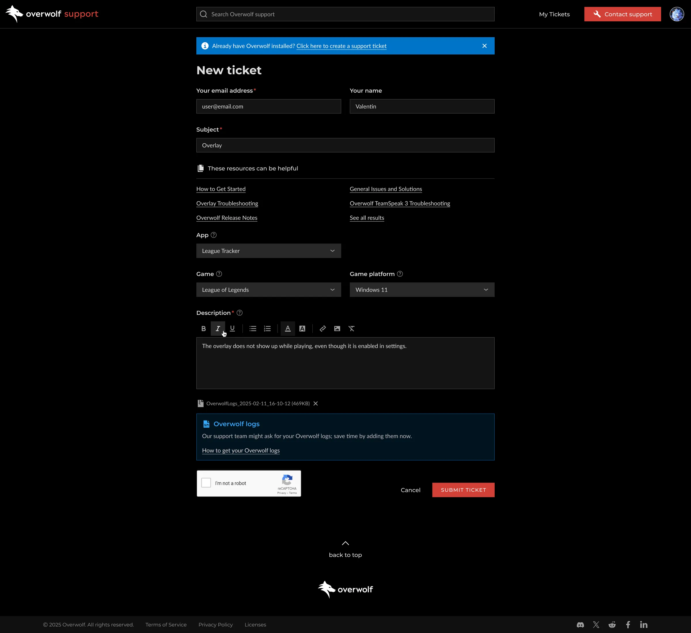
Task: Submit the ticket
Action: pos(464,490)
